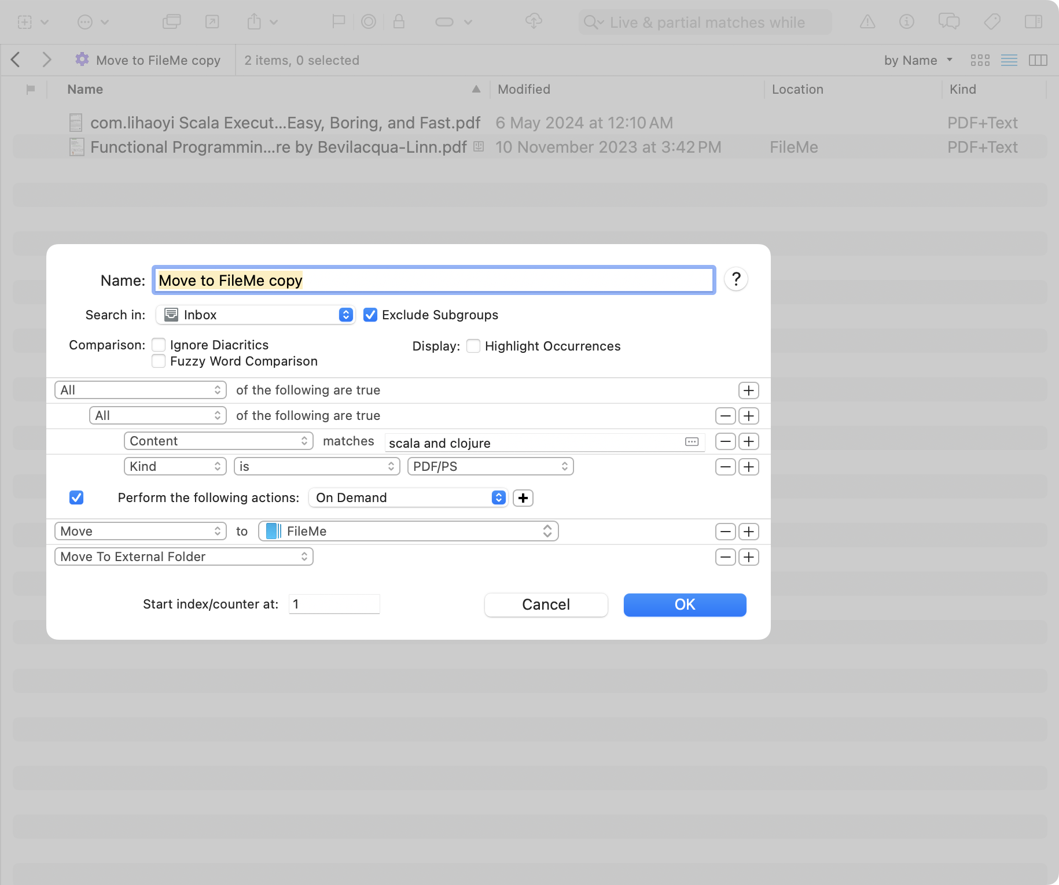Click the help question mark button

[x=736, y=279]
